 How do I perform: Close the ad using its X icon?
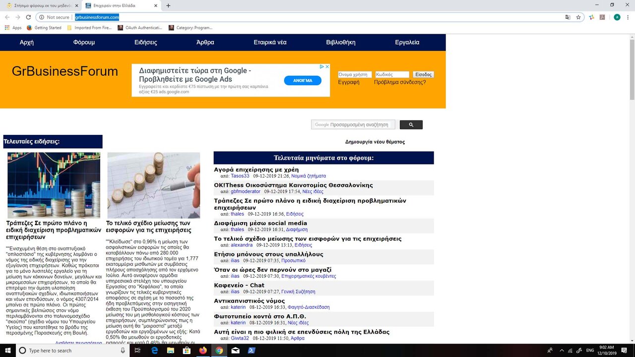click(x=327, y=66)
